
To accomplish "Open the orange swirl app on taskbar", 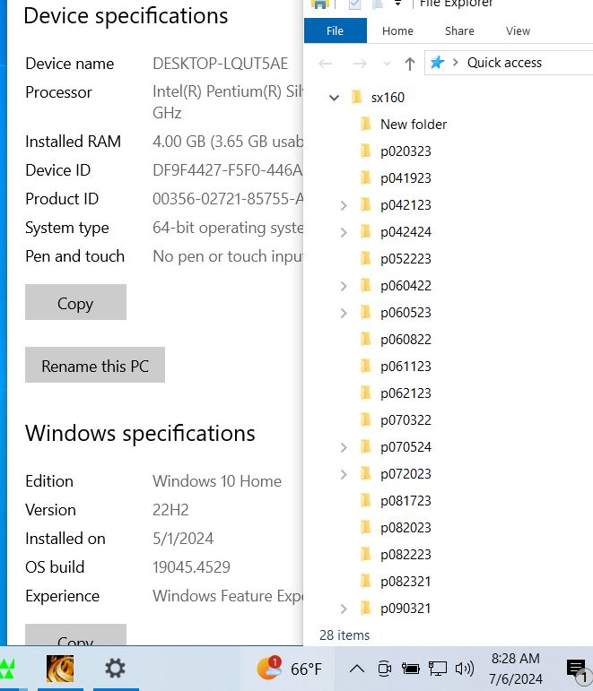I will click(x=60, y=669).
